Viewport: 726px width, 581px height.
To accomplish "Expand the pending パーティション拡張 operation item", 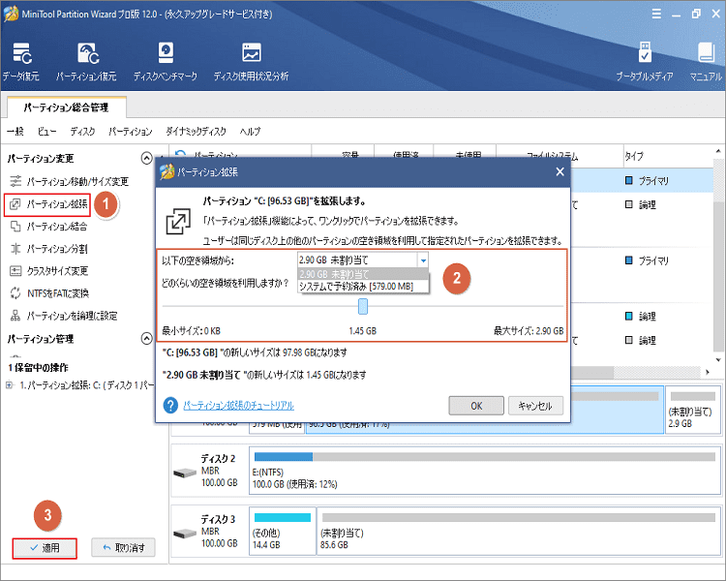I will [x=10, y=385].
